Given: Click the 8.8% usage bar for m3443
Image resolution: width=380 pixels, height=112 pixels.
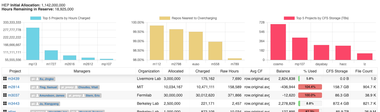Looking at the screenshot, I should click(310, 104).
